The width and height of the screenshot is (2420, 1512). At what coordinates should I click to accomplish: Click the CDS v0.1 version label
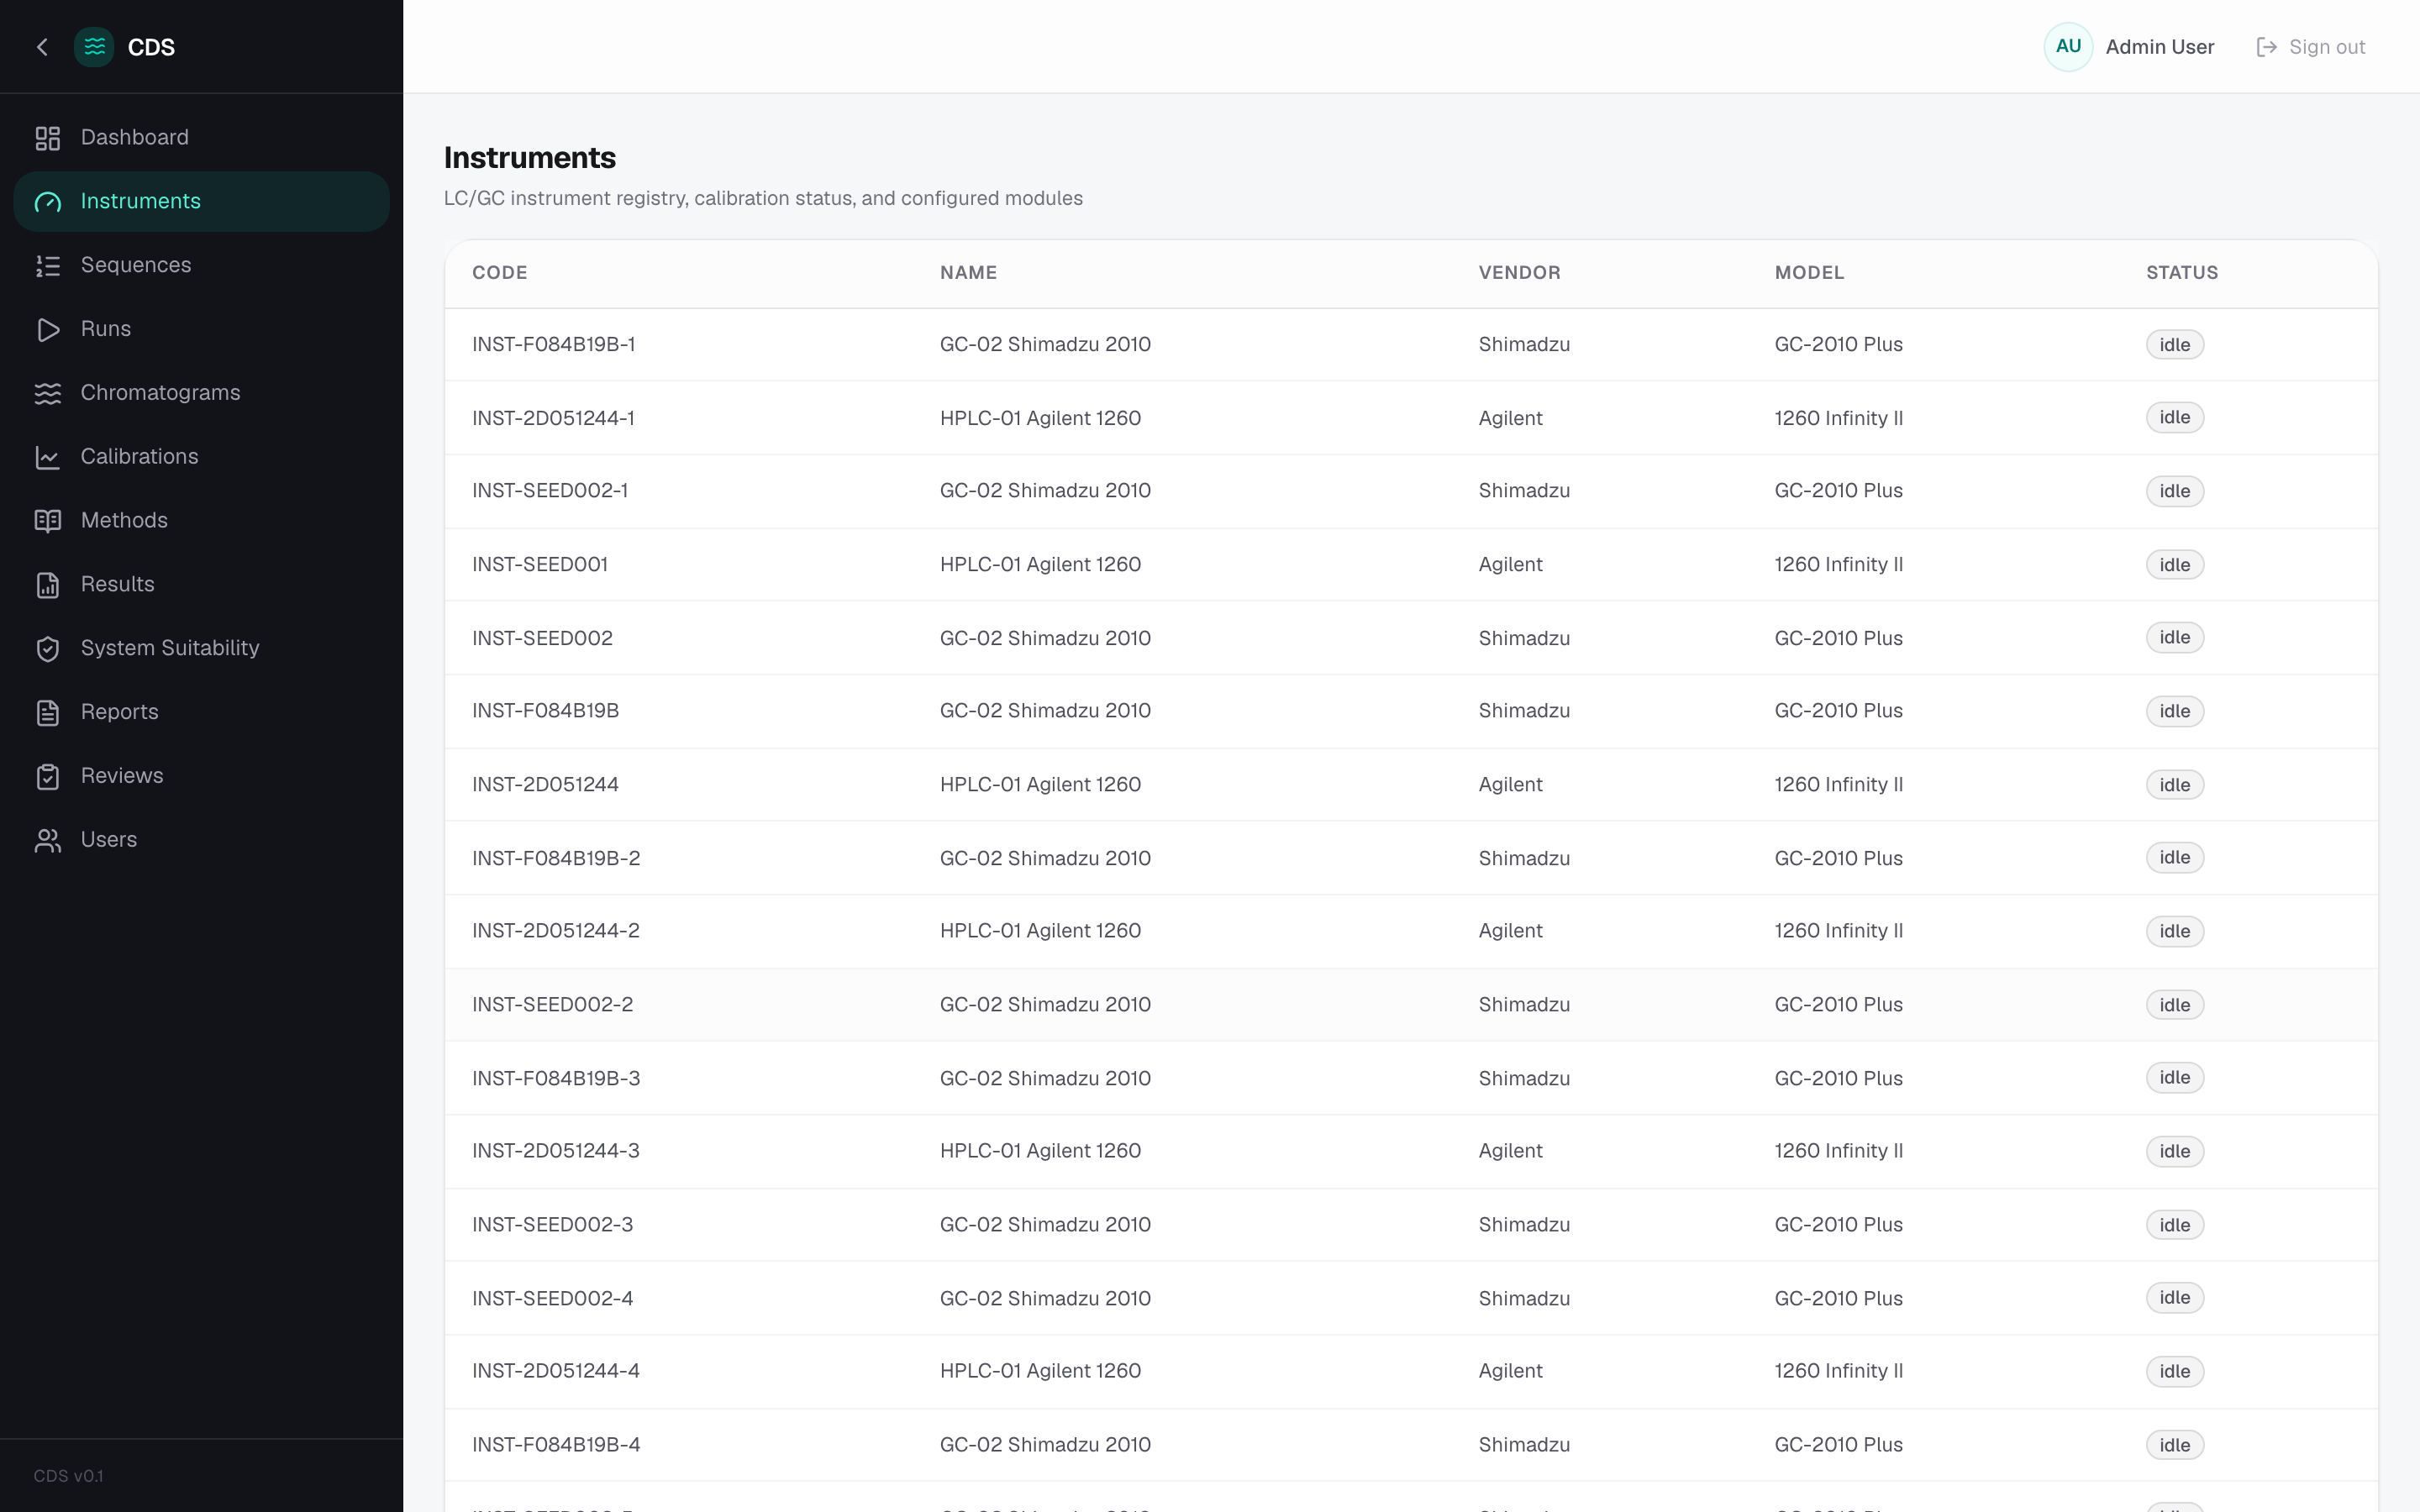[68, 1476]
